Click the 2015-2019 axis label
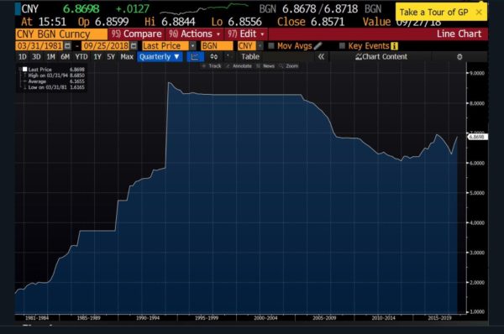This screenshot has height=334, width=504. pos(439,318)
